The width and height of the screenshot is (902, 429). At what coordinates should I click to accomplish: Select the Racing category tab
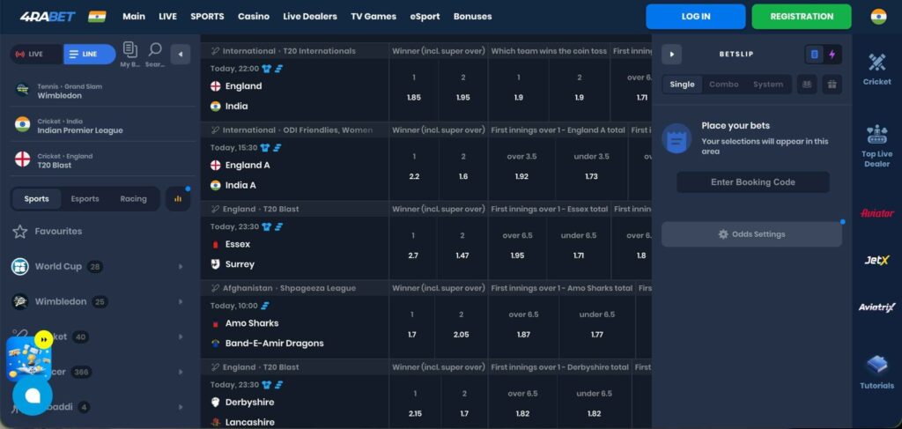point(133,199)
